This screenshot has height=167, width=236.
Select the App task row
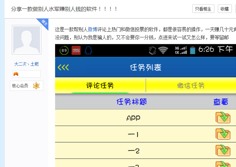tap(146, 117)
